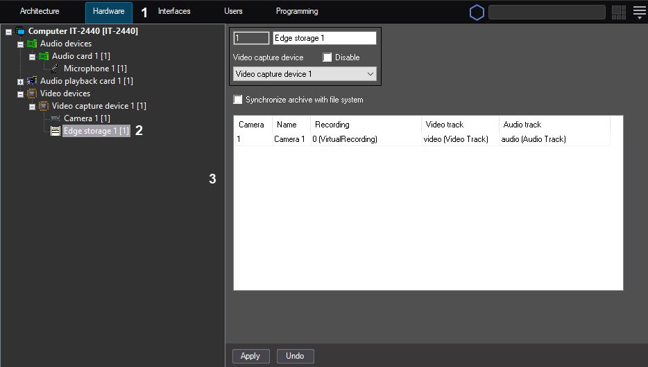Select Computer IT-2440 [IT-2440] tree row
Screen dimensions: 648x367
(x=83, y=31)
